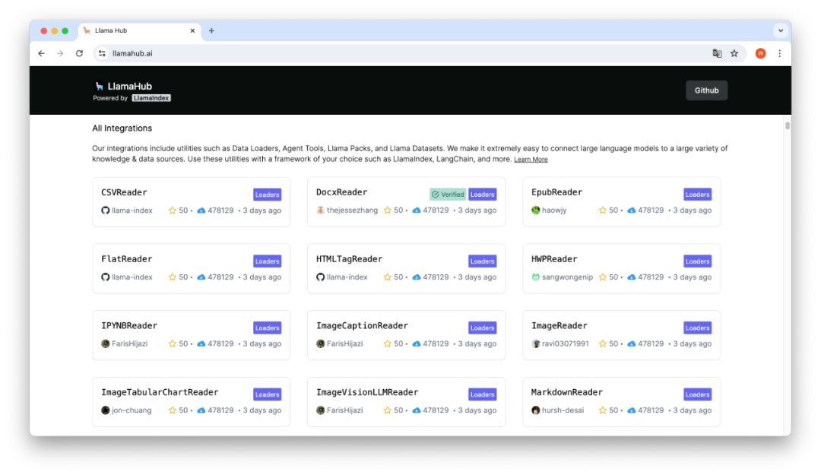Screen dimensions: 821x475
Task: Open the IPYNBReader card title
Action: 129,326
